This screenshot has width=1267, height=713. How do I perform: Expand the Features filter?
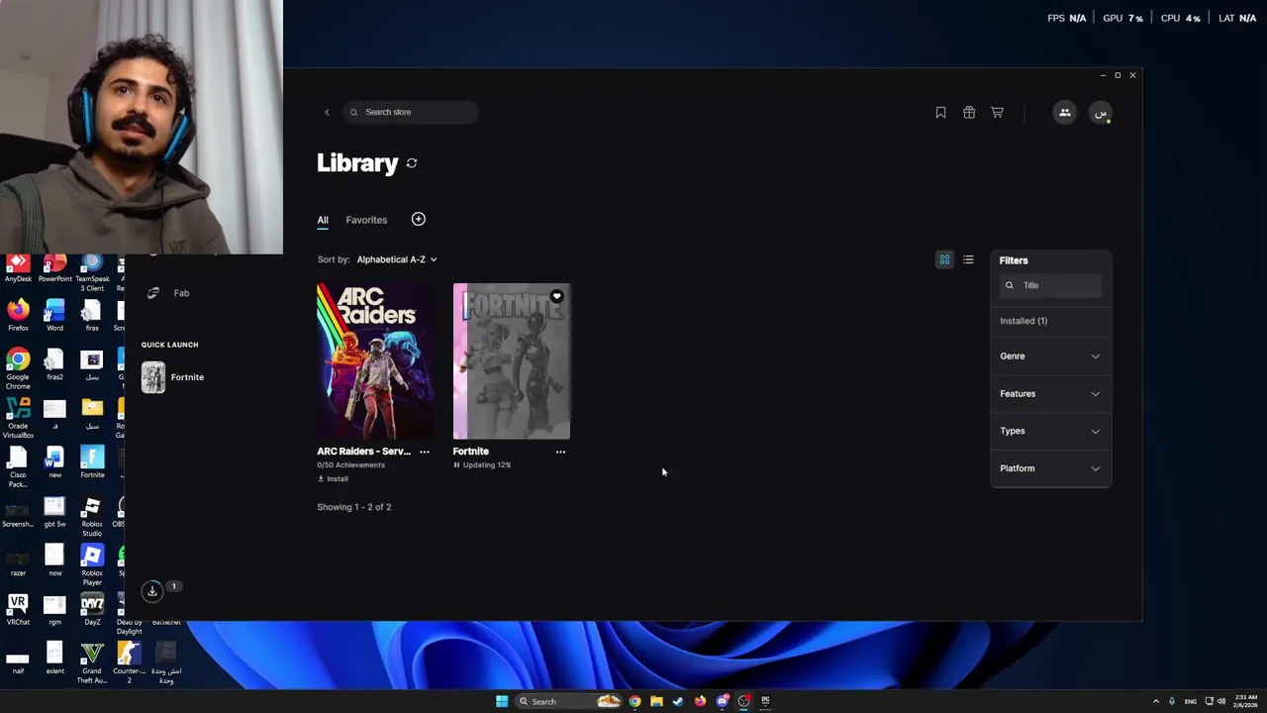tap(1050, 393)
